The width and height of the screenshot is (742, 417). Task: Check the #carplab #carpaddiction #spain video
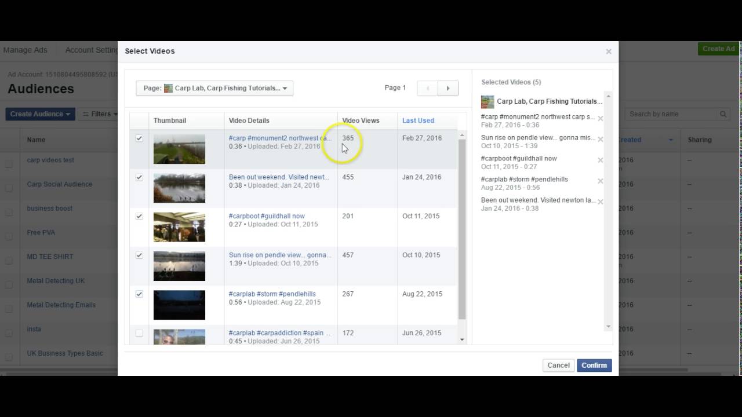[x=139, y=333]
